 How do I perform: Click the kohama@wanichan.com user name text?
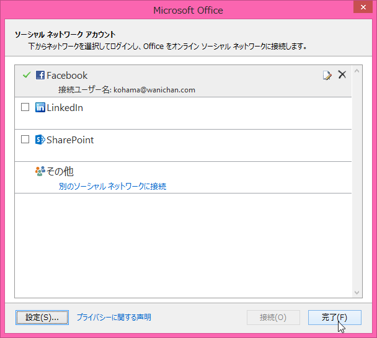(154, 90)
